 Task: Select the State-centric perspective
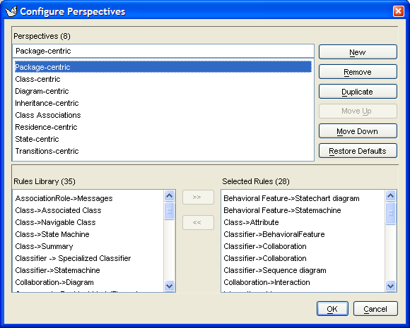point(163,139)
